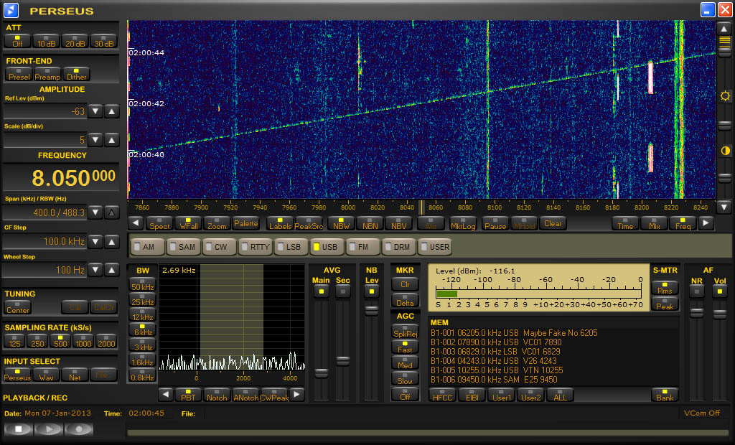Adjust the NB Lev slider
The height and width of the screenshot is (445, 735).
tap(372, 310)
